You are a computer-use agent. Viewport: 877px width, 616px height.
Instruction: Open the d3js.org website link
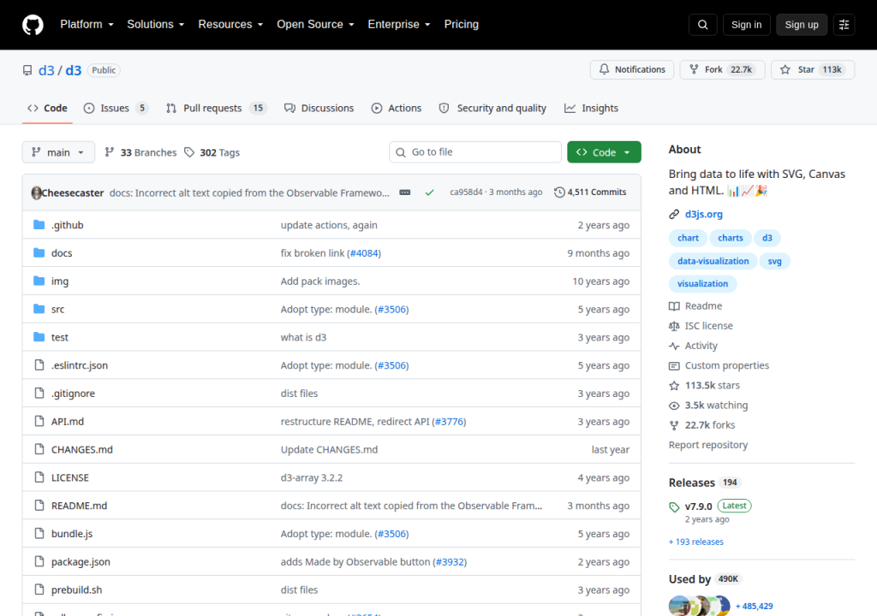(704, 214)
